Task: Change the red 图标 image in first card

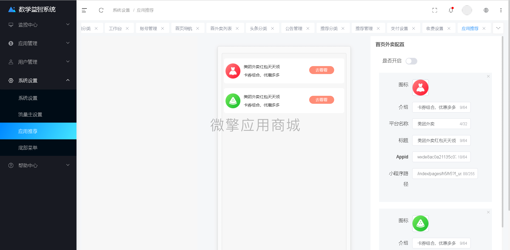Action: point(420,88)
